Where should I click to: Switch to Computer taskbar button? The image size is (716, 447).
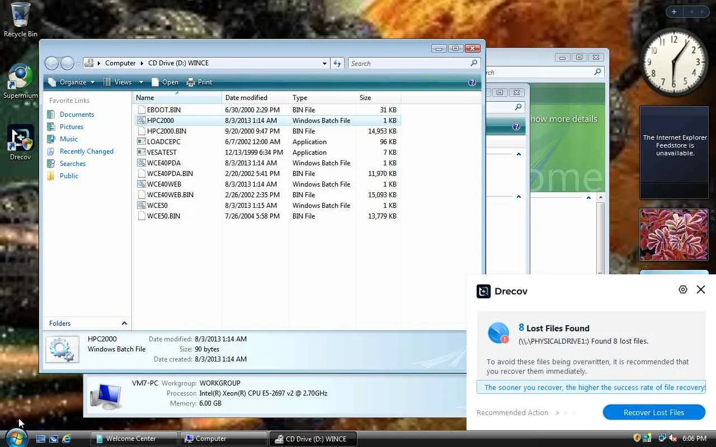click(224, 439)
